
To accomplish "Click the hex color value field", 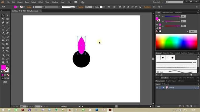I will coord(193,31).
